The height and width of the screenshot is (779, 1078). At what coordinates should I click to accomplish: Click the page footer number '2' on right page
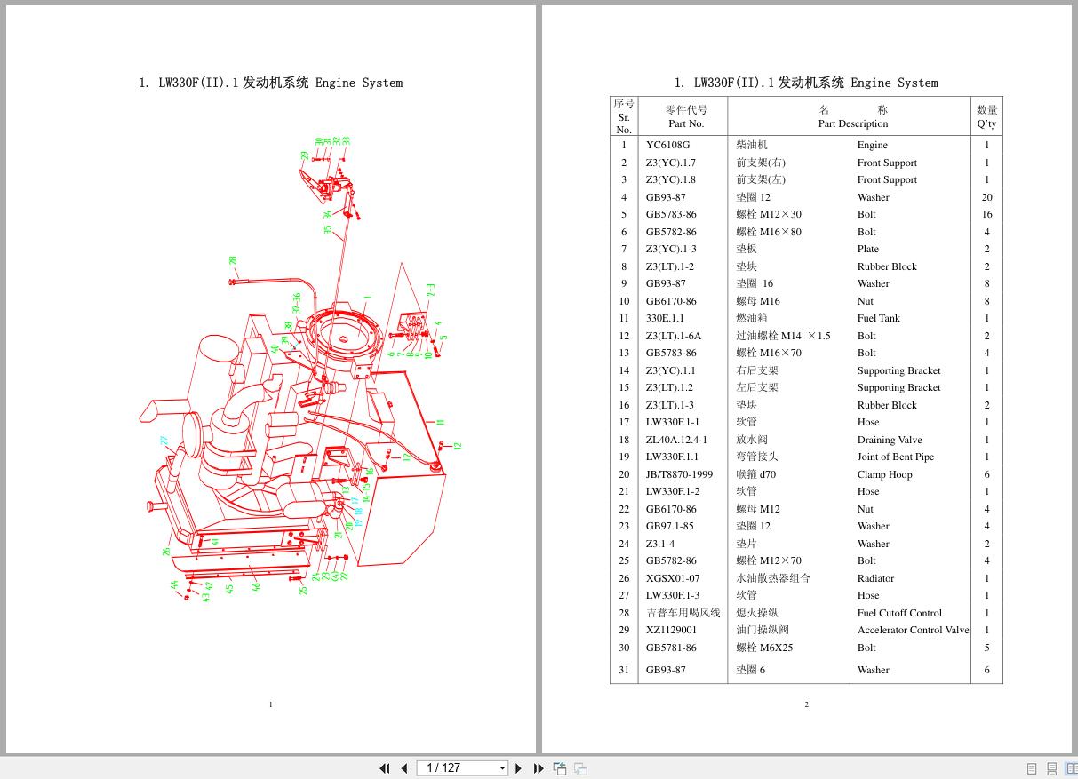(x=806, y=704)
